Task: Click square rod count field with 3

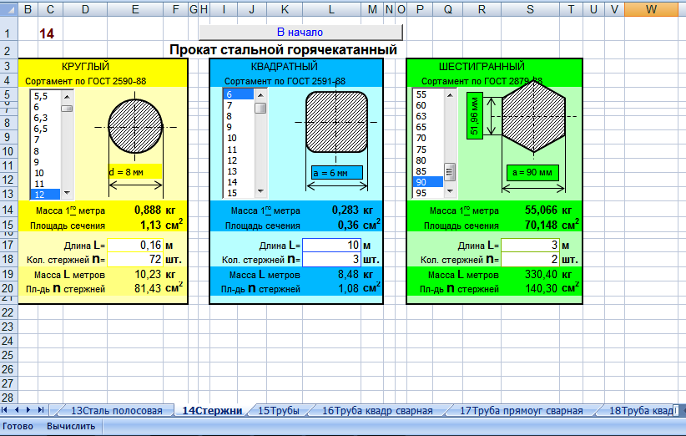Action: (331, 260)
